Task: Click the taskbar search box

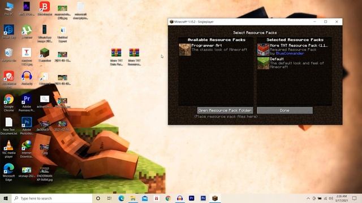Action: [52, 198]
